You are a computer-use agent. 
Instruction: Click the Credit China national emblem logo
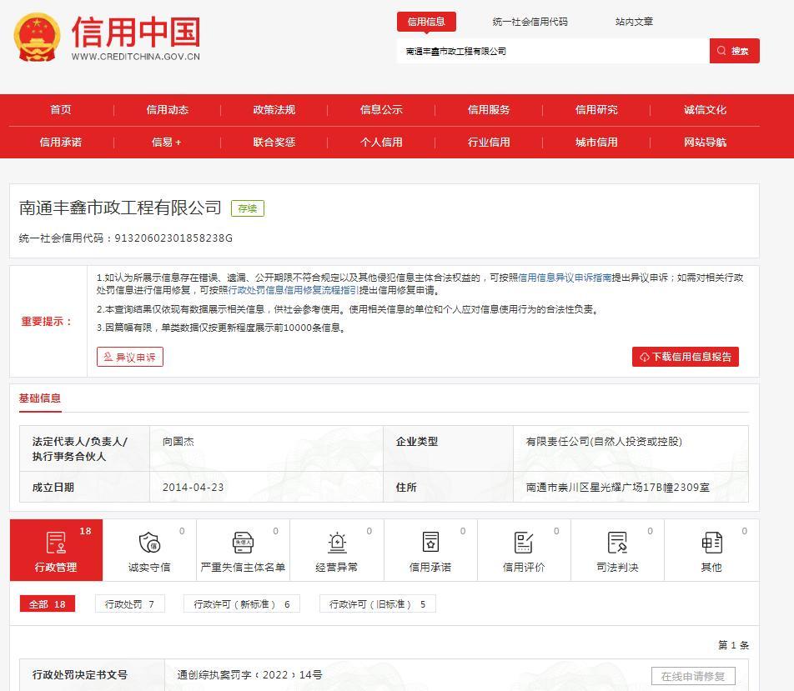click(37, 37)
